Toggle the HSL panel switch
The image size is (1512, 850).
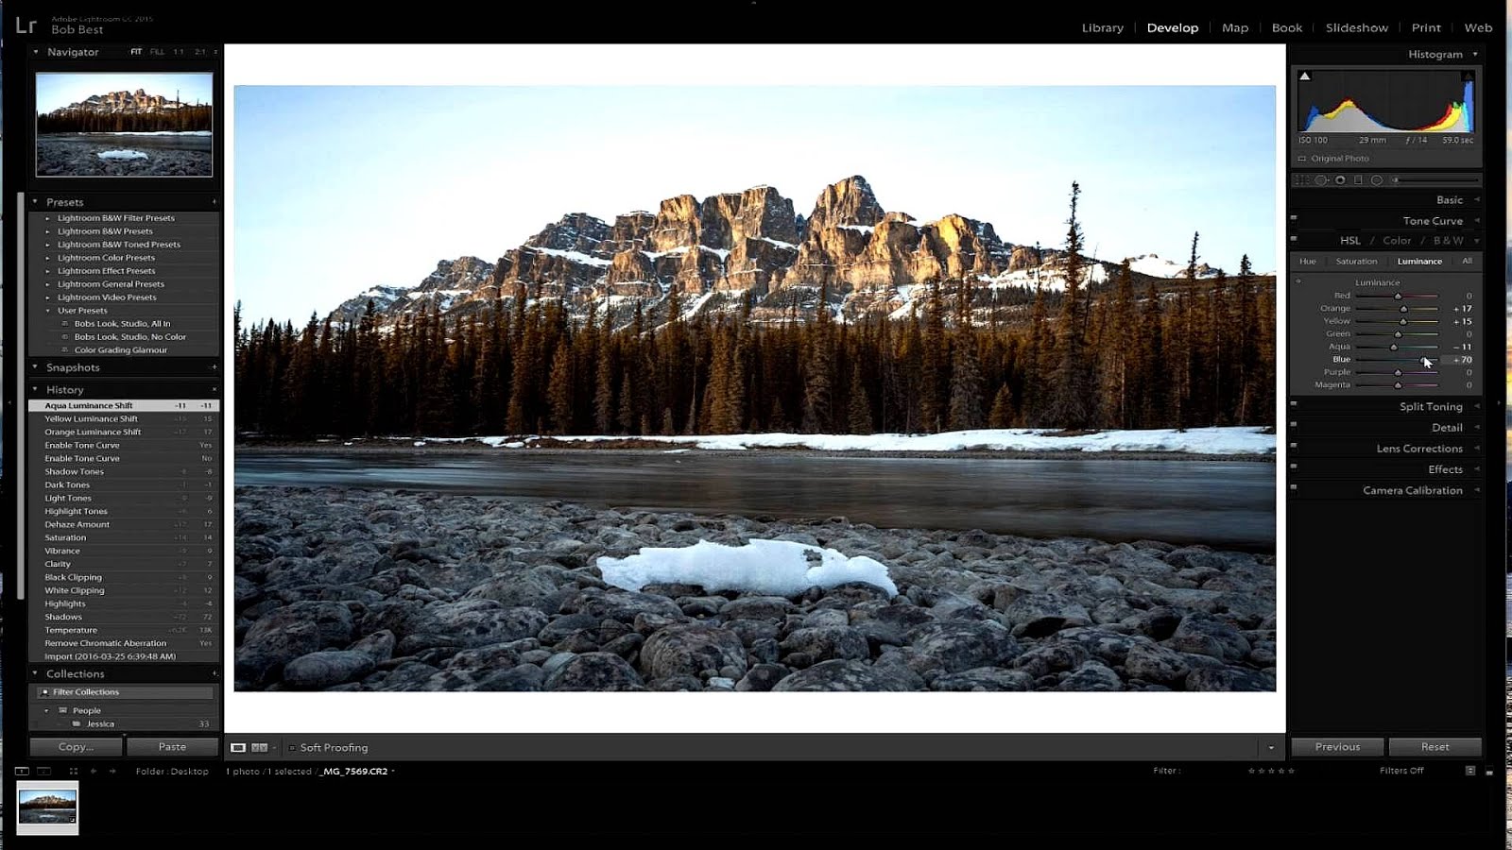1296,241
